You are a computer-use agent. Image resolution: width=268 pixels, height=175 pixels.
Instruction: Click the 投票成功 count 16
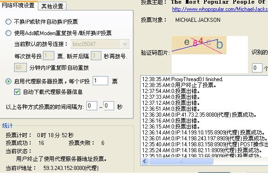(41, 143)
